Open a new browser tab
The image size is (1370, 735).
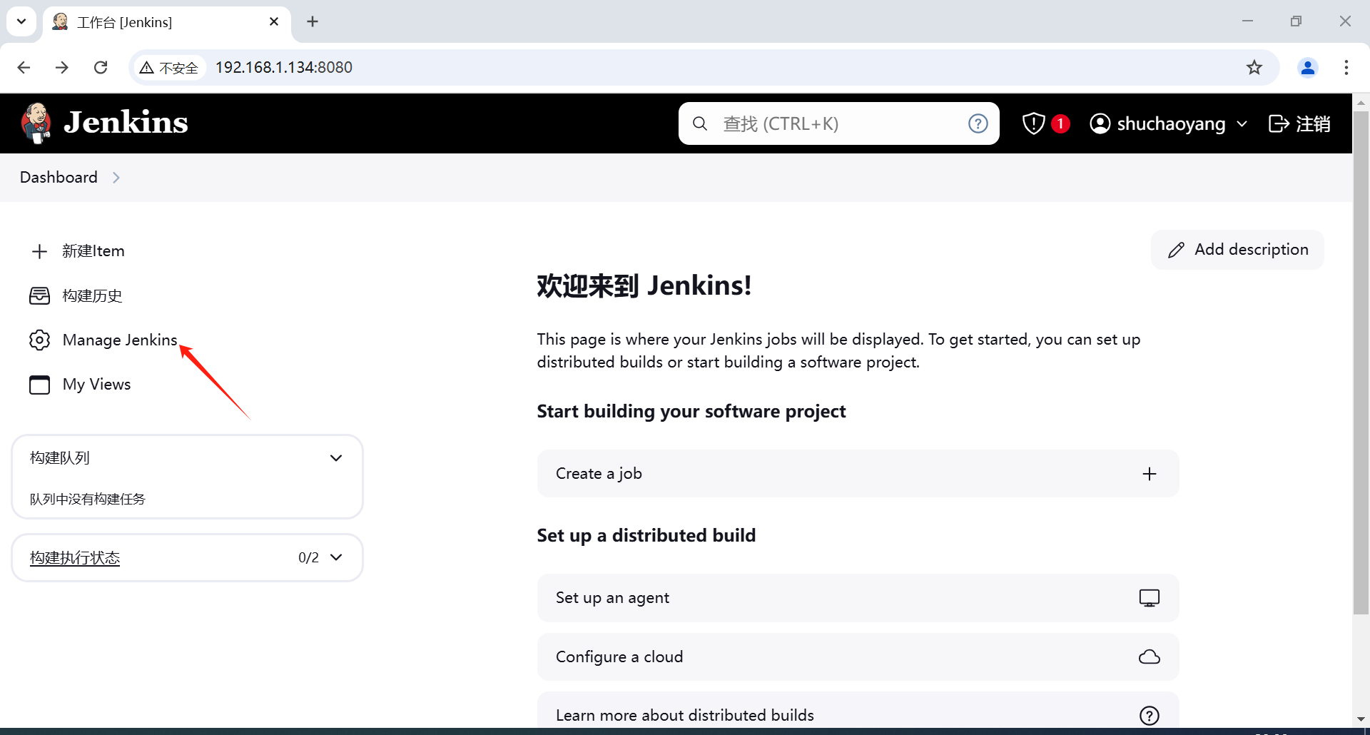[x=313, y=21]
